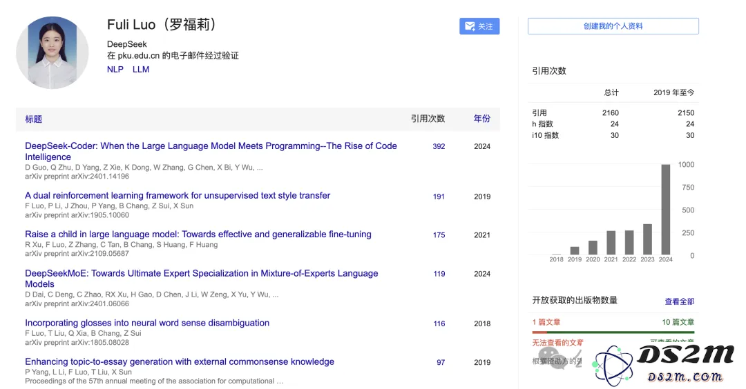Open the DeepSeekMoE paper title
746x389 pixels.
coord(201,279)
